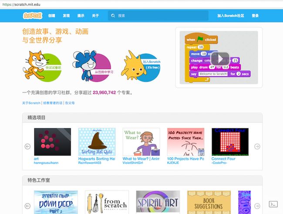Click the '100 Projects Have Pa' title link
The width and height of the screenshot is (283, 214).
coord(185,159)
